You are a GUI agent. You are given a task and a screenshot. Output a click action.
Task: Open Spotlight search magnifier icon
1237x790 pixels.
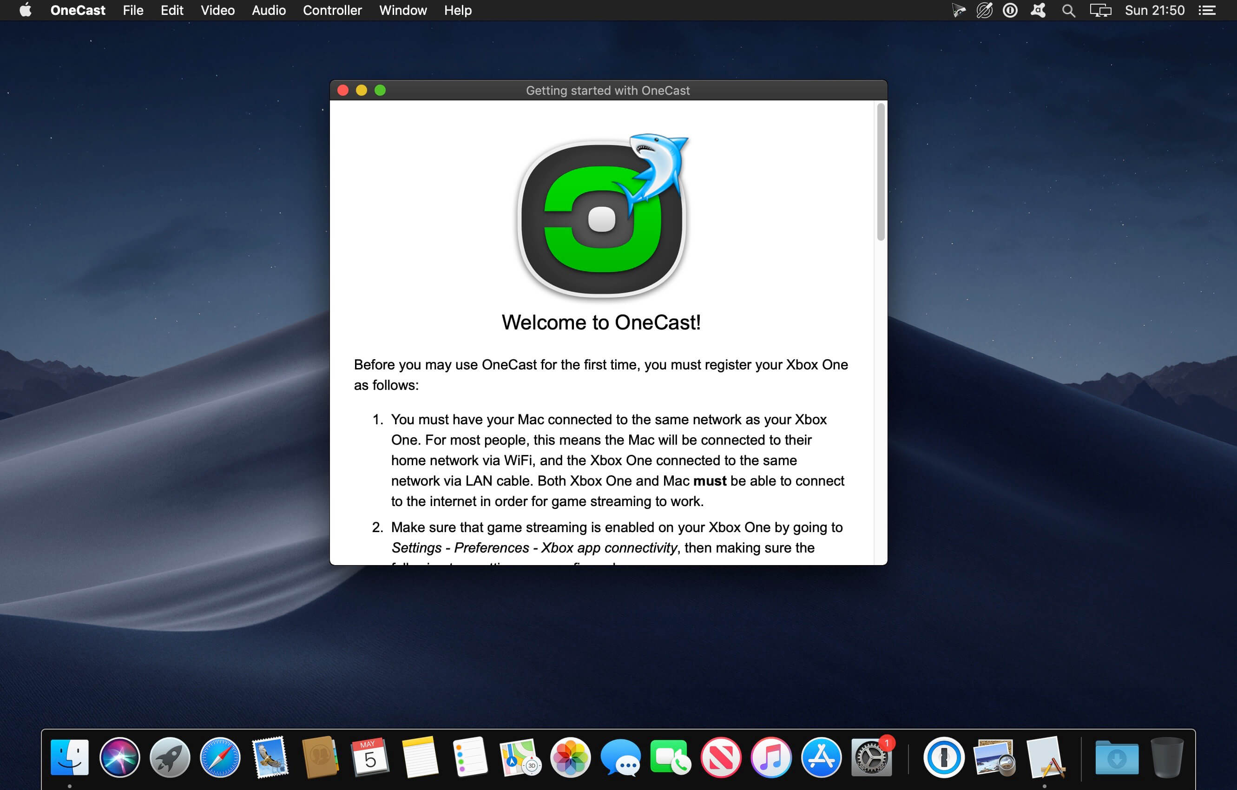click(1068, 10)
